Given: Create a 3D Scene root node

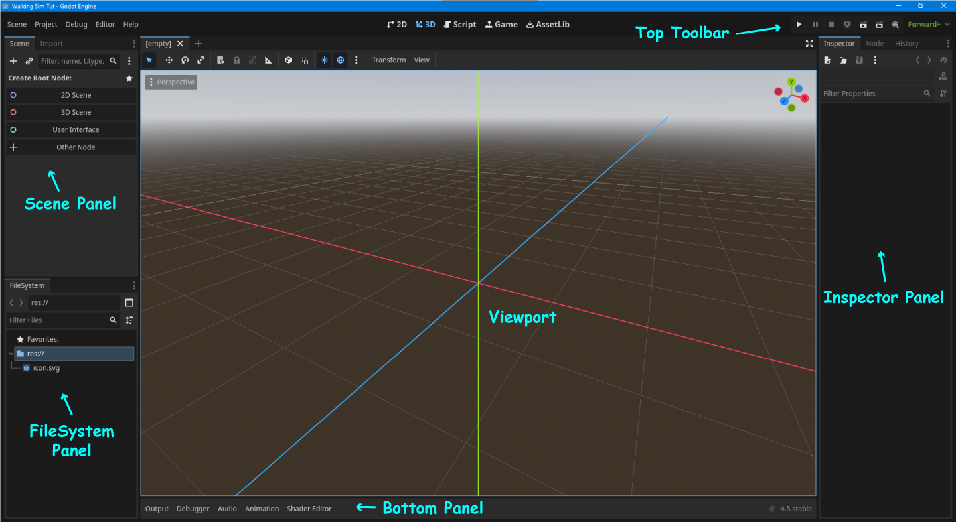Looking at the screenshot, I should [x=76, y=113].
